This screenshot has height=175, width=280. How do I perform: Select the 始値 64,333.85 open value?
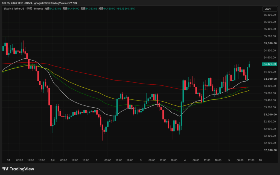(x=53, y=8)
